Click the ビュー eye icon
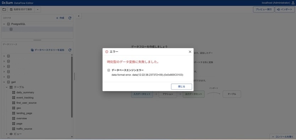This screenshot has width=296, height=140. (x=11, y=134)
